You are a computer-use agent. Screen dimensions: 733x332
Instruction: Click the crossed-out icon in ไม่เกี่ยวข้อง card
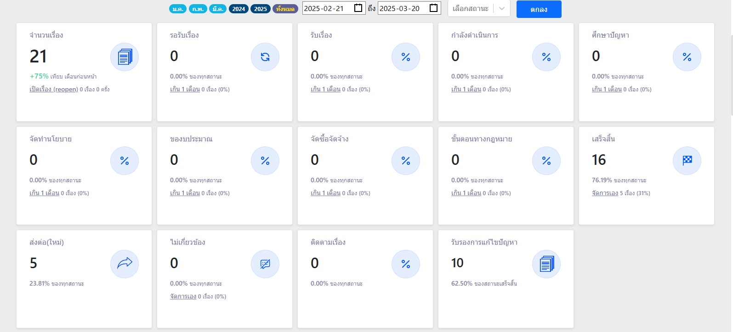(x=265, y=264)
